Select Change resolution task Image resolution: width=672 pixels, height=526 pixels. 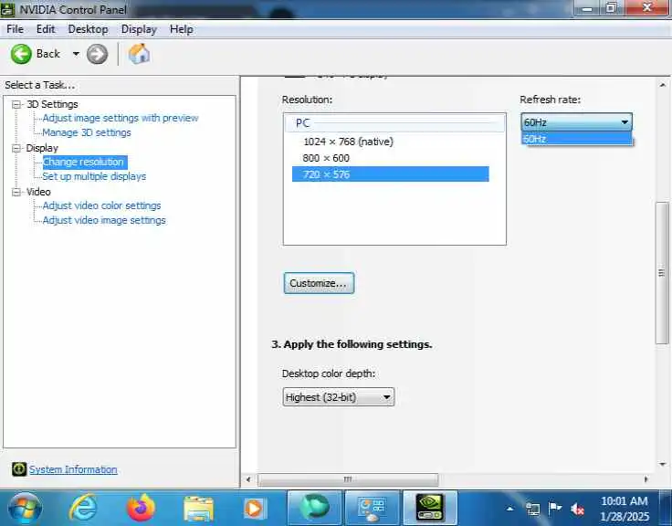pos(83,162)
